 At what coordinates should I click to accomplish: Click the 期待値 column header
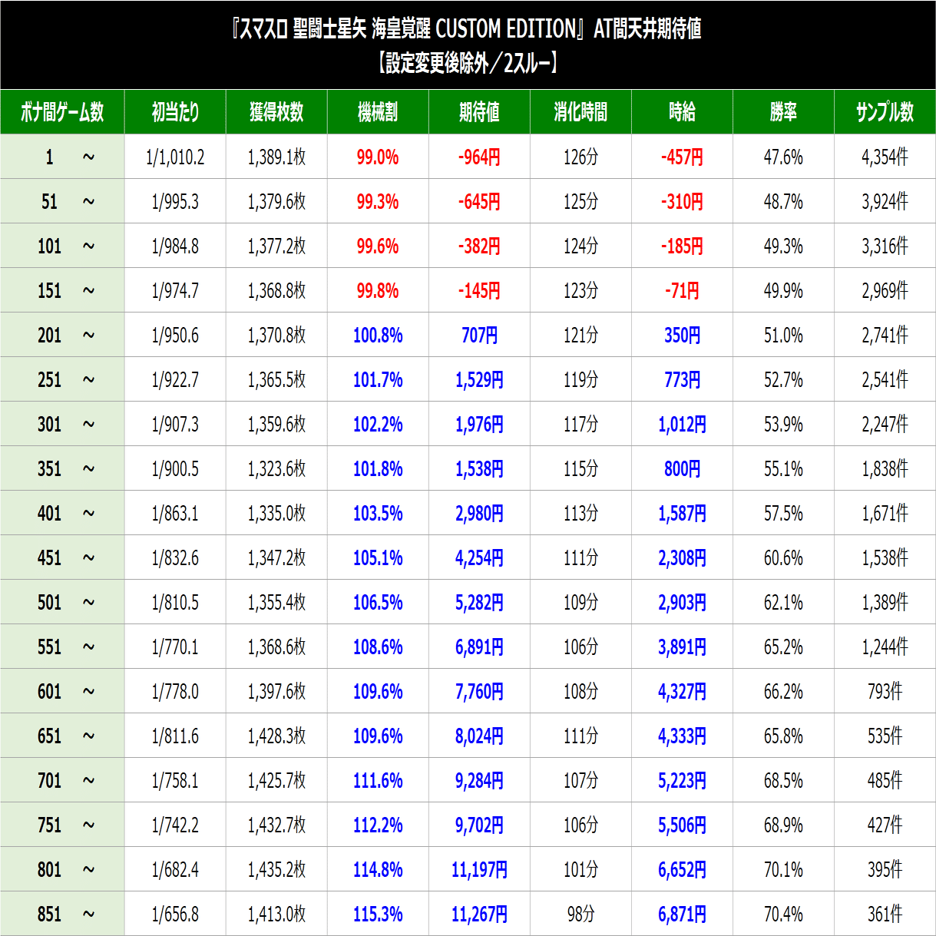pyautogui.click(x=479, y=112)
